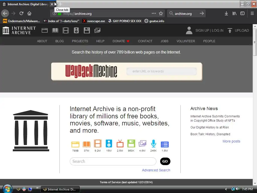Bookmark this page with the star icon
257x193 pixels.
161,13
